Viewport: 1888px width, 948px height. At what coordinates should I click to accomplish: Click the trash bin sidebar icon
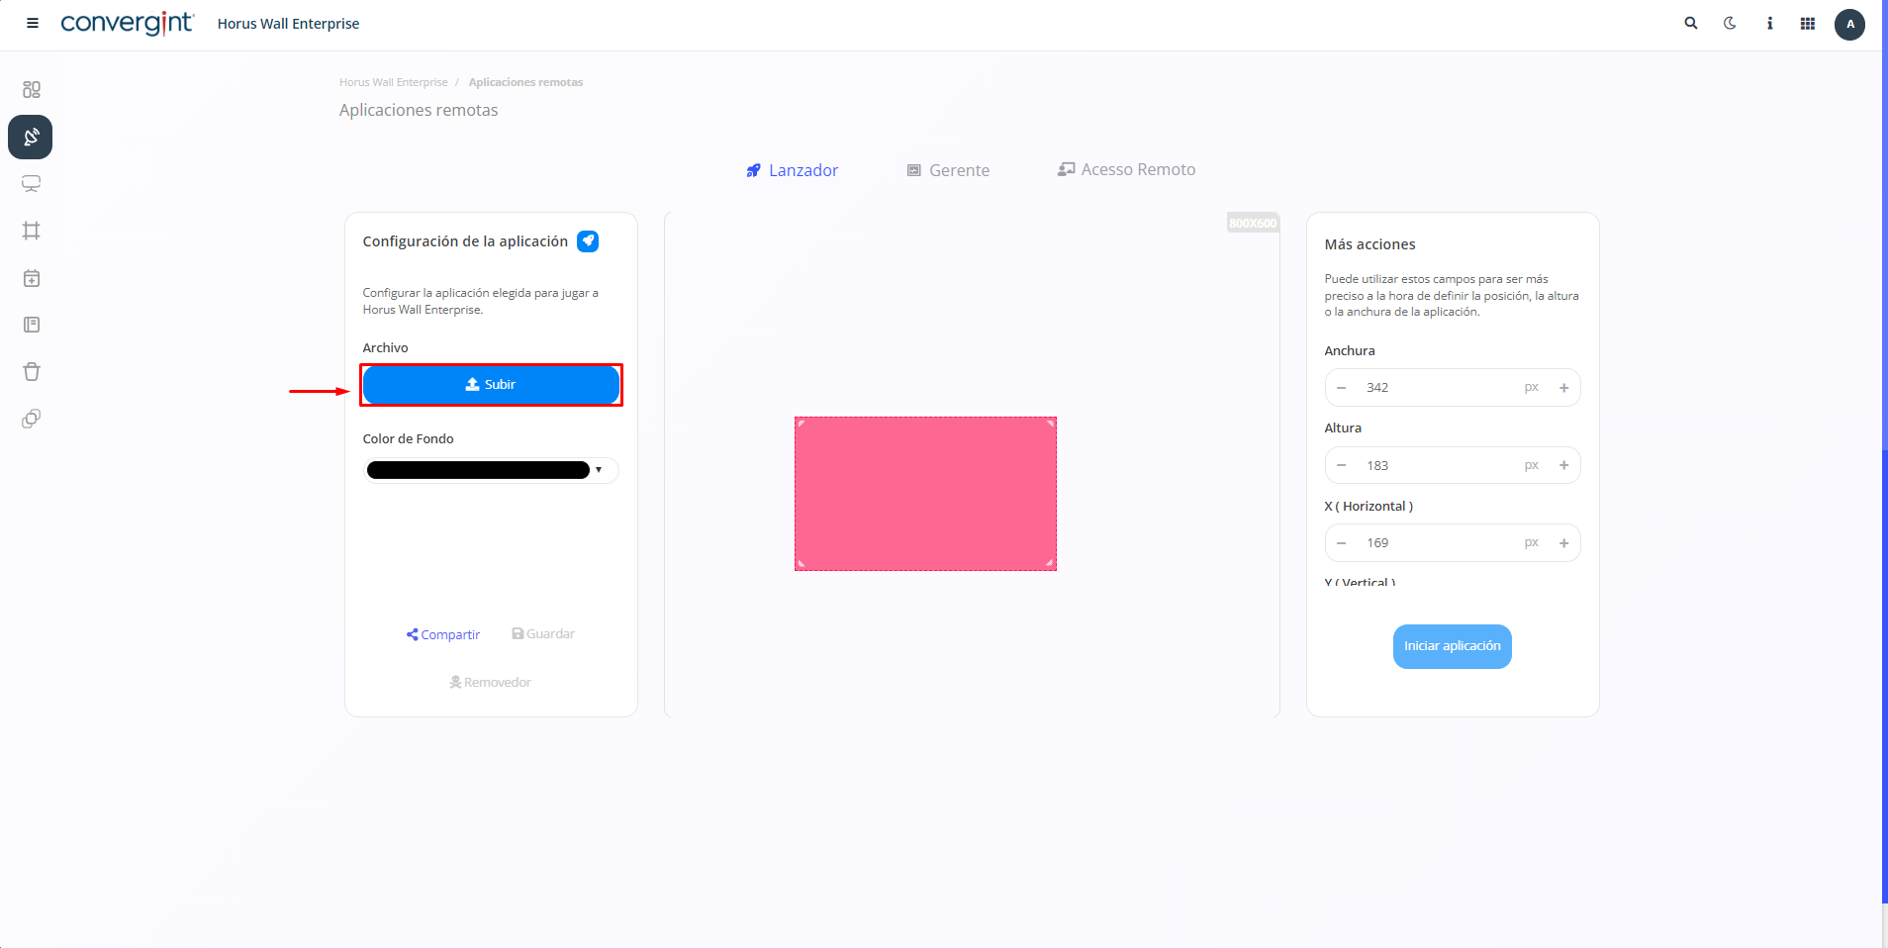pos(32,372)
